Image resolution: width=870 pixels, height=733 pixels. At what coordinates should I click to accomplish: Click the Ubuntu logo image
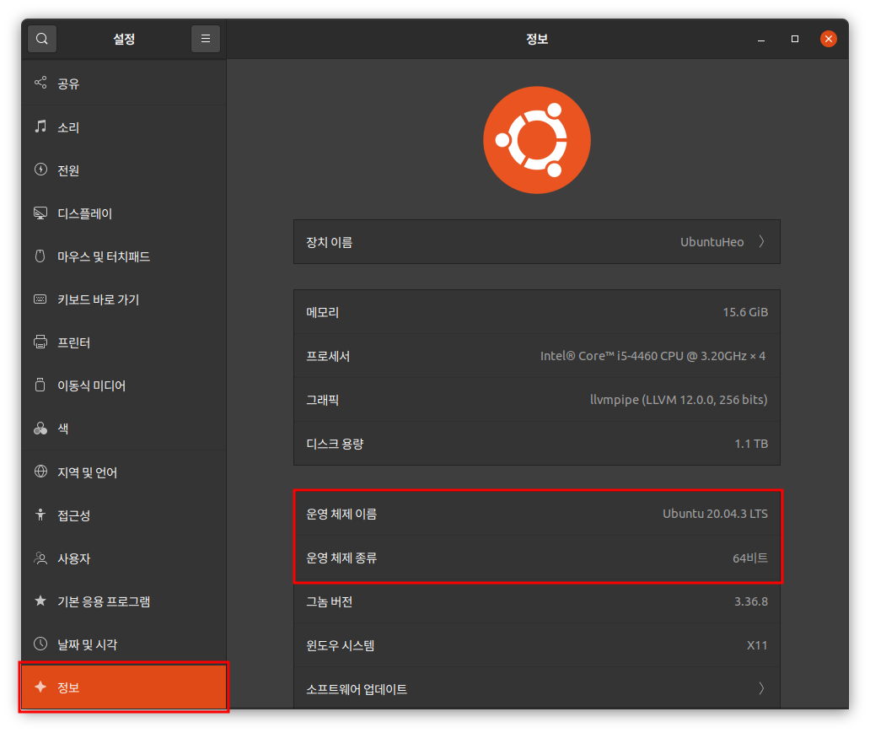pos(536,140)
